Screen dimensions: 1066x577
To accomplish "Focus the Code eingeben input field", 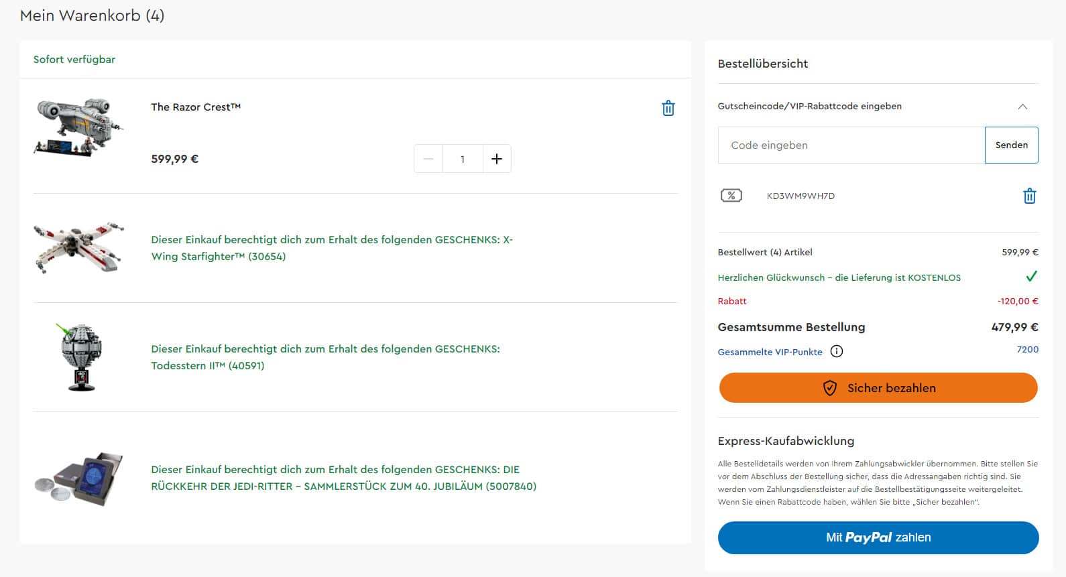I will click(x=851, y=145).
